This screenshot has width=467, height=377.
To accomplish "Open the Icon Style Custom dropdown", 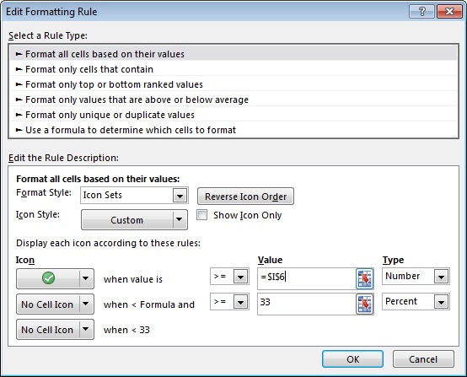I will point(134,219).
